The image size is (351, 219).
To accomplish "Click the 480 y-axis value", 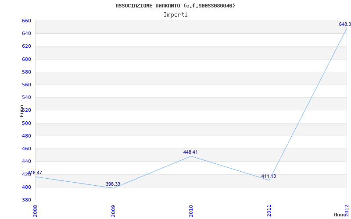I will [26, 136].
